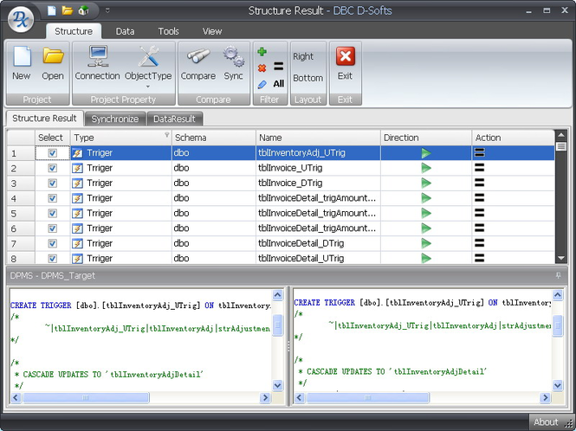
Task: Click the ObjectType tools icon
Action: pyautogui.click(x=148, y=56)
